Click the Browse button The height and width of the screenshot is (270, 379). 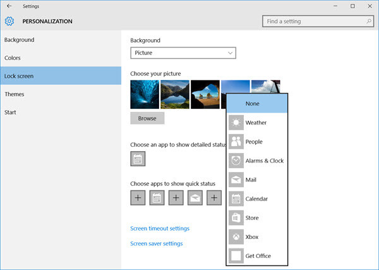click(x=147, y=118)
